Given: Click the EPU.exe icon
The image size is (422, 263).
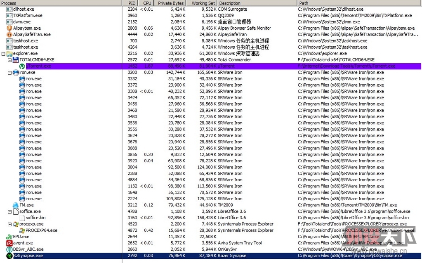Looking at the screenshot, I should point(9,237).
